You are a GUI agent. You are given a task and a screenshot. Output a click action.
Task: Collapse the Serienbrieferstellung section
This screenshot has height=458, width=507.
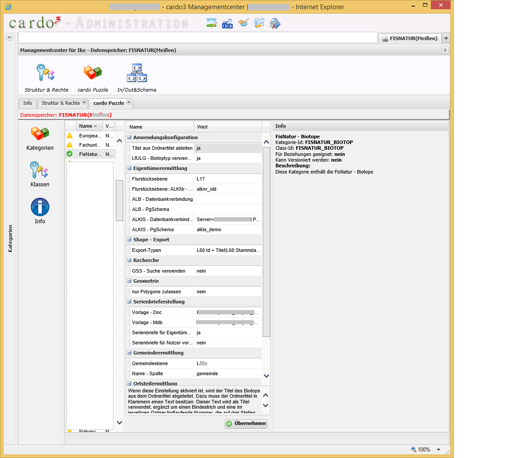pyautogui.click(x=129, y=302)
